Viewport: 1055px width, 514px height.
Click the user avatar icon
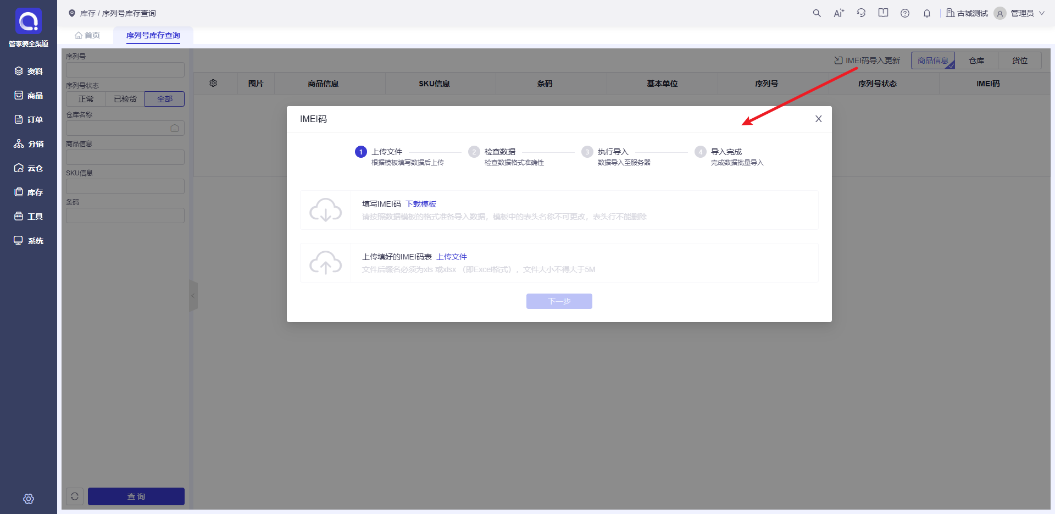pos(1000,13)
